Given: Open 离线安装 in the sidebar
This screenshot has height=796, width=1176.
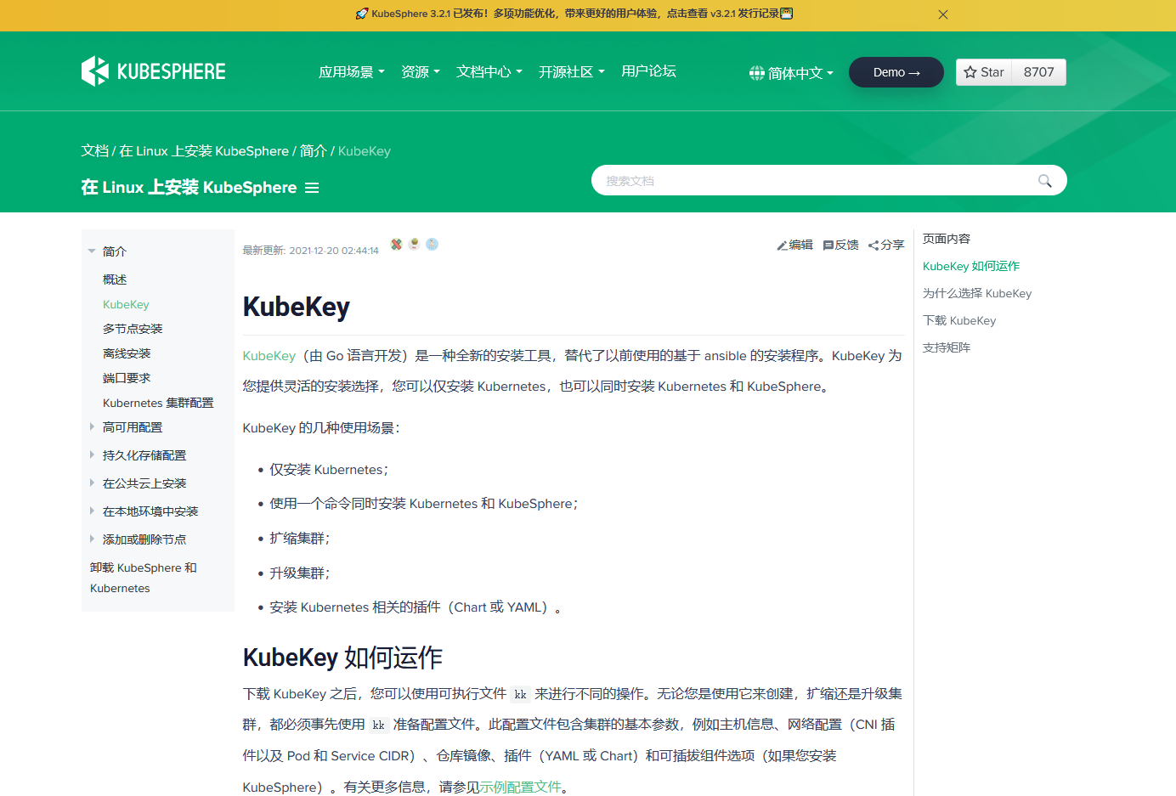Looking at the screenshot, I should 127,353.
